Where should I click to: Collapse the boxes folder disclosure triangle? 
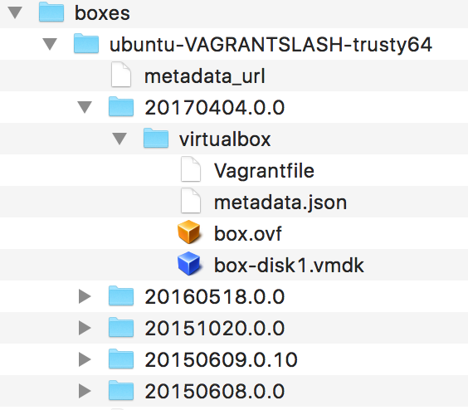point(15,12)
